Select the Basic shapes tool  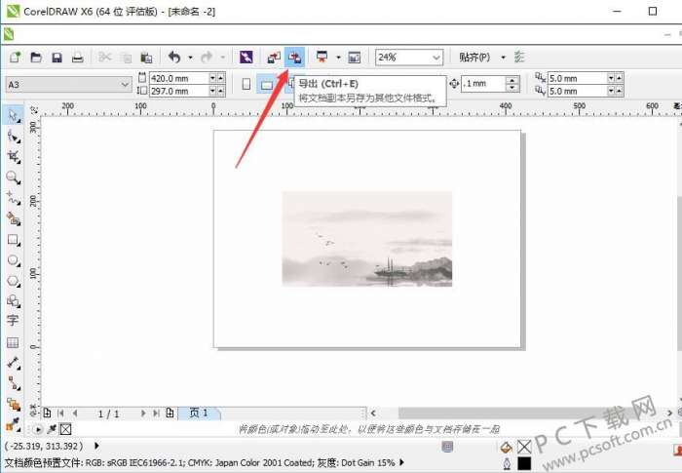click(x=14, y=301)
